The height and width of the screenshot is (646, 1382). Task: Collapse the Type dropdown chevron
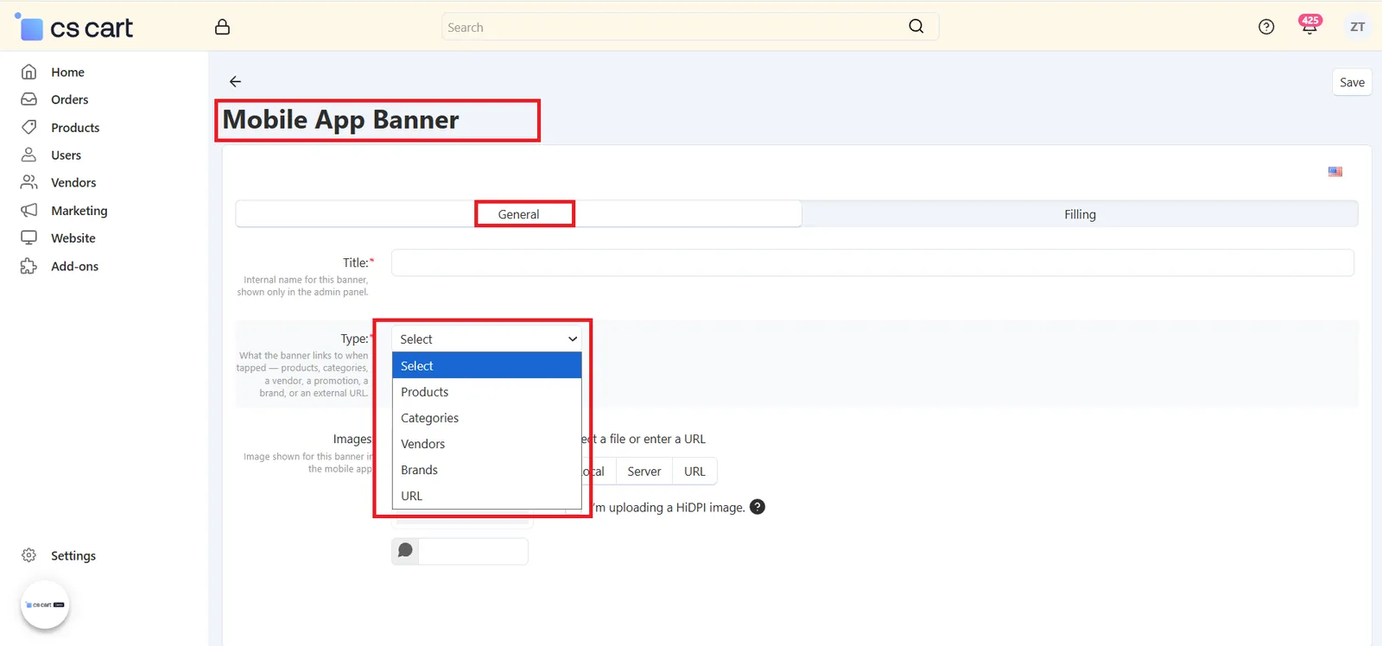click(x=573, y=339)
